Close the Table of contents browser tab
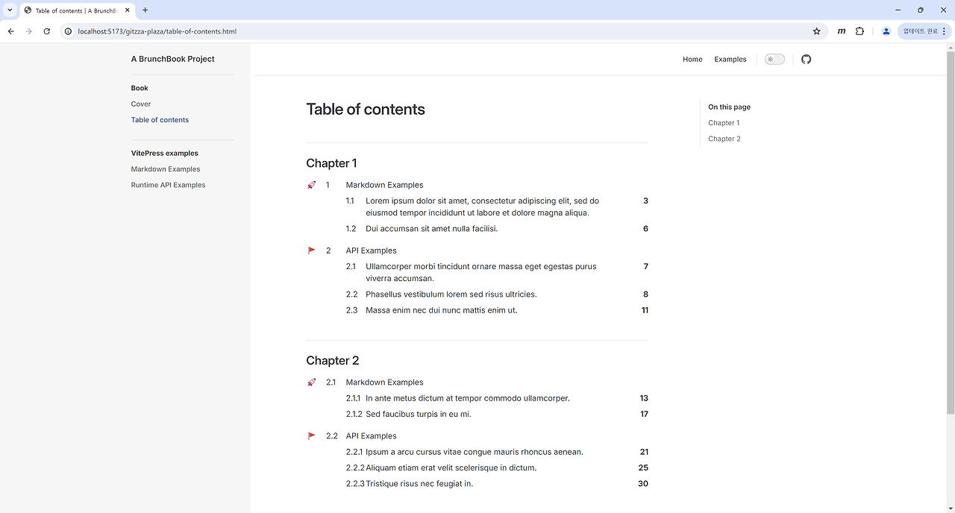Screen dimensions: 955x513 [x=128, y=10]
